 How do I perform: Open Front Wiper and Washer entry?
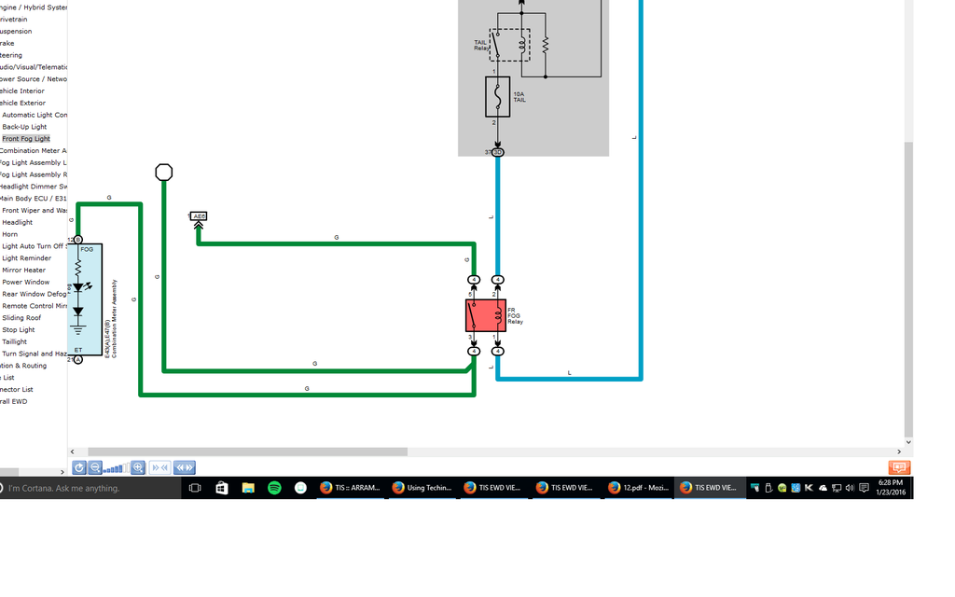[35, 211]
